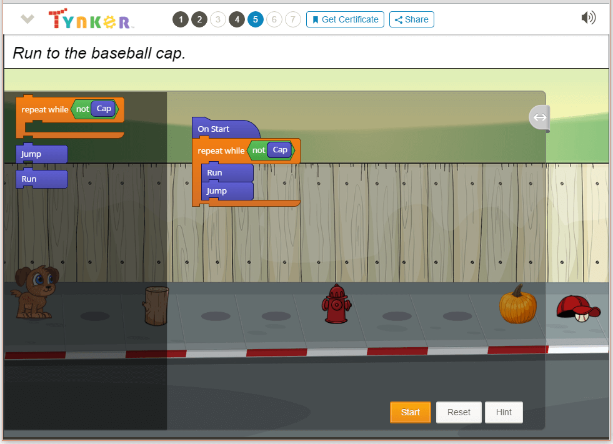Toggle the code panel width arrow handle
Screen dimensions: 613x444
540,117
